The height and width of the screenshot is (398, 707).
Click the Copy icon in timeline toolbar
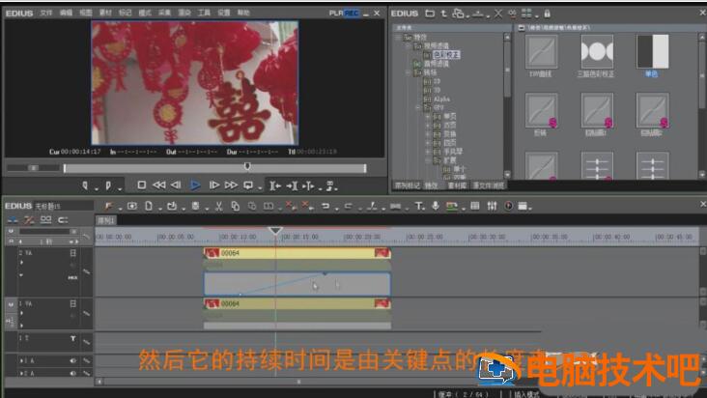coord(235,206)
